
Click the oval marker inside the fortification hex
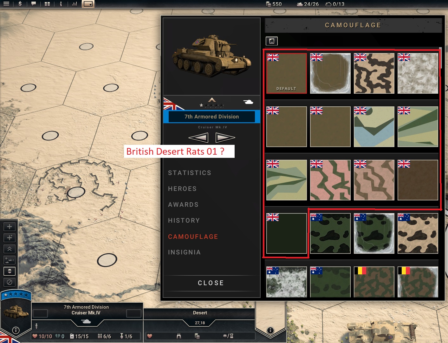tap(76, 192)
